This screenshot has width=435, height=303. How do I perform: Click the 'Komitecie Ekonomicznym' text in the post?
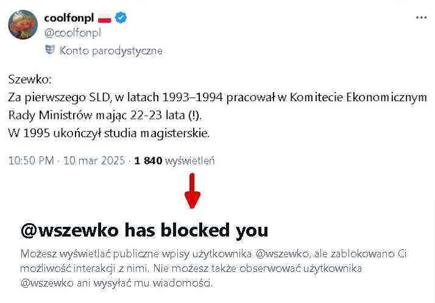click(358, 97)
